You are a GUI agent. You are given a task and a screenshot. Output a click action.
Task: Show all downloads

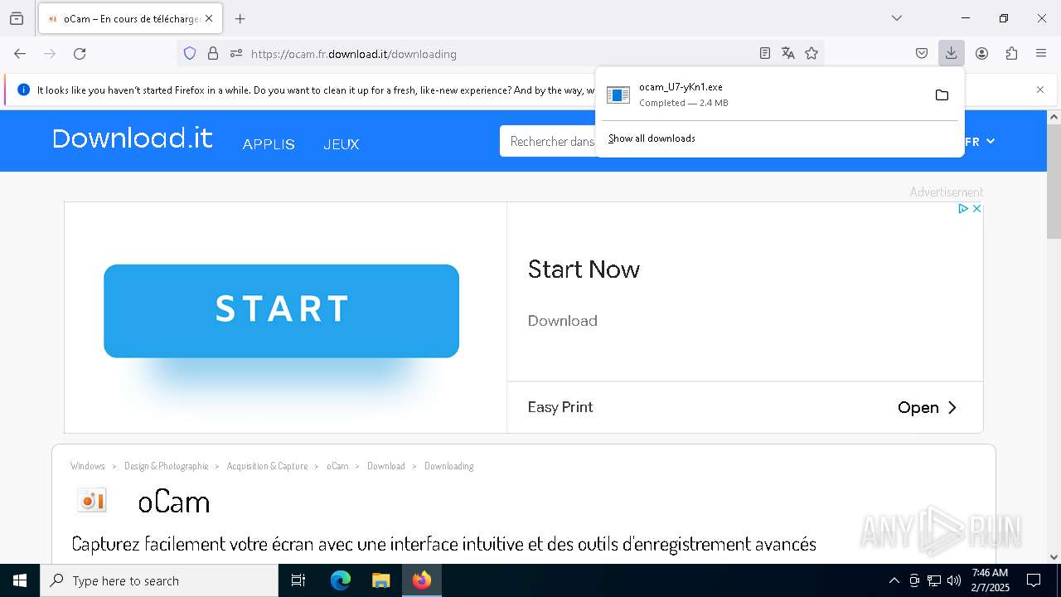tap(652, 138)
